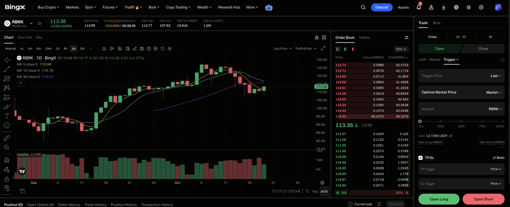This screenshot has height=207, width=510.
Task: Click the alarm clock alert icon
Action: coord(149,49)
